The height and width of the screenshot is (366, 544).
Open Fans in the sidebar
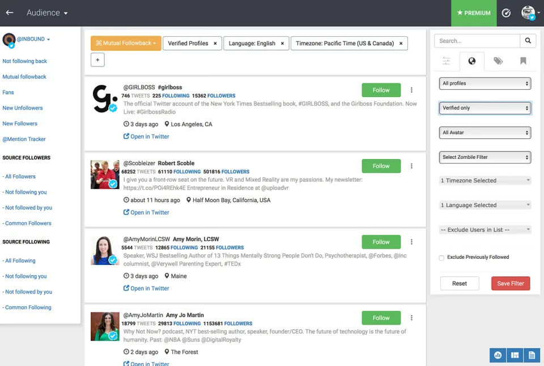[x=8, y=92]
